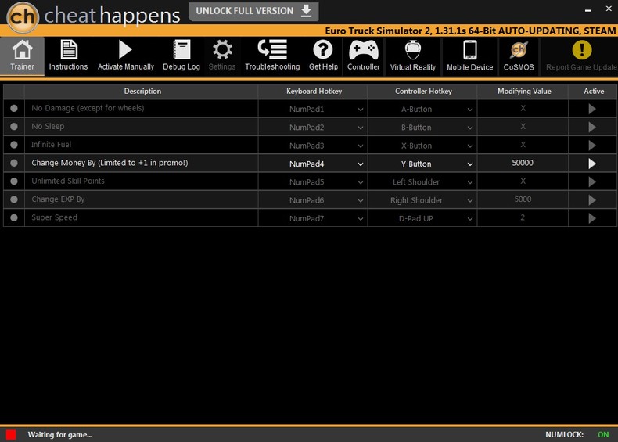Minimize the trainer window

[587, 10]
